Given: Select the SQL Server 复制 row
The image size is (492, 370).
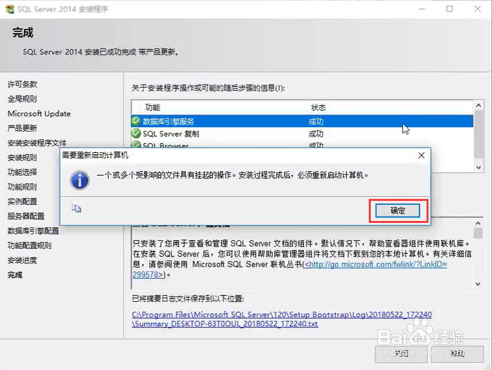Looking at the screenshot, I should coord(302,133).
